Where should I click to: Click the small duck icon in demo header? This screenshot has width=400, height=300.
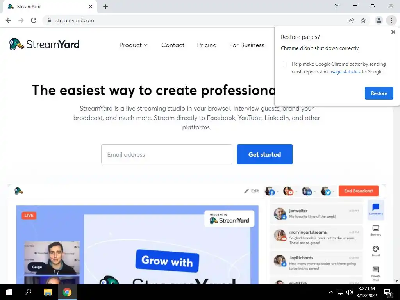pos(19,191)
